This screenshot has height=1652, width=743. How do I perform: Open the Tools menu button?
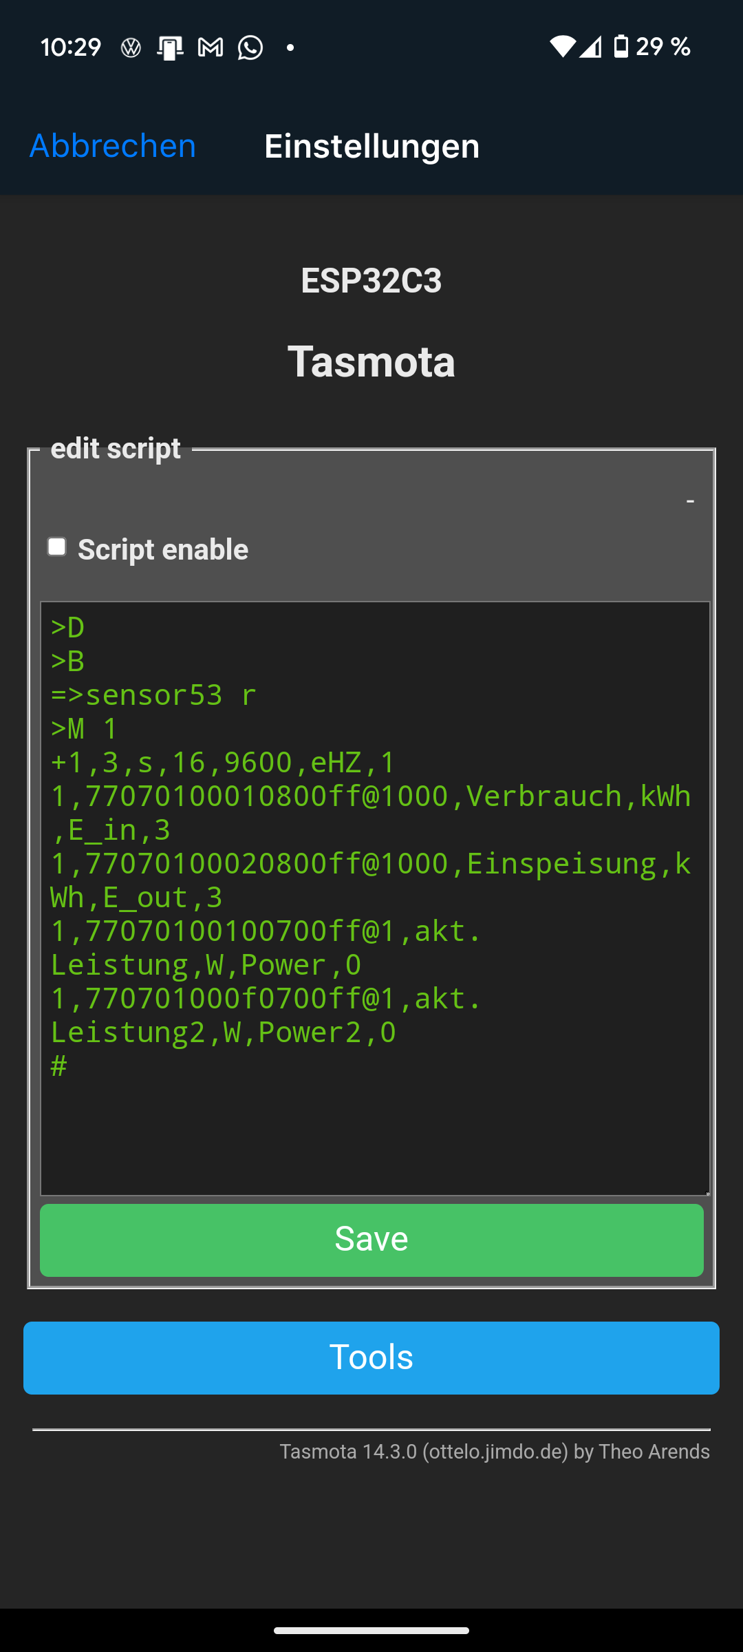click(371, 1358)
